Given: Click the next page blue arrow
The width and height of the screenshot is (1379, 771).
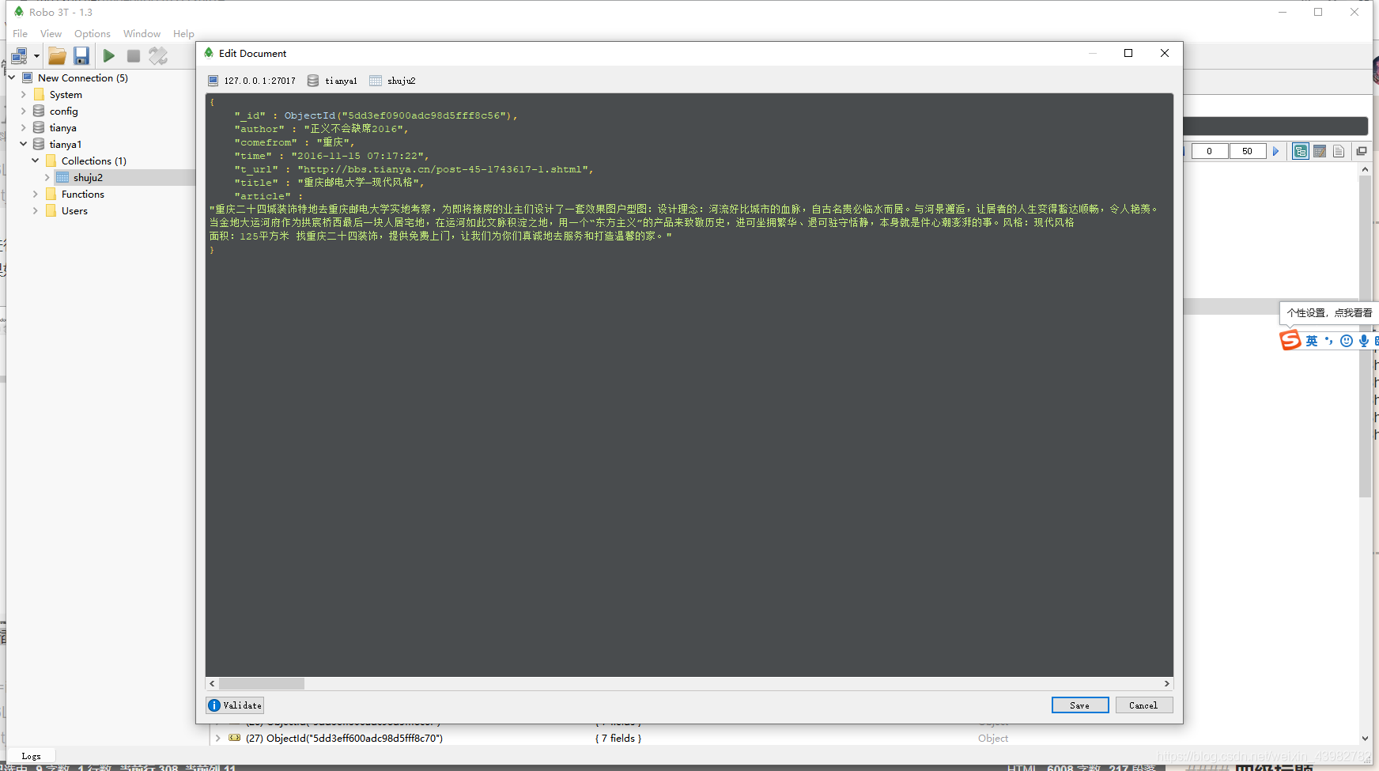Looking at the screenshot, I should point(1275,151).
